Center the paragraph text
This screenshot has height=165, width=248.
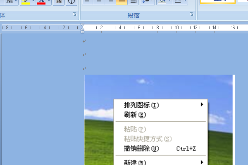99,2
